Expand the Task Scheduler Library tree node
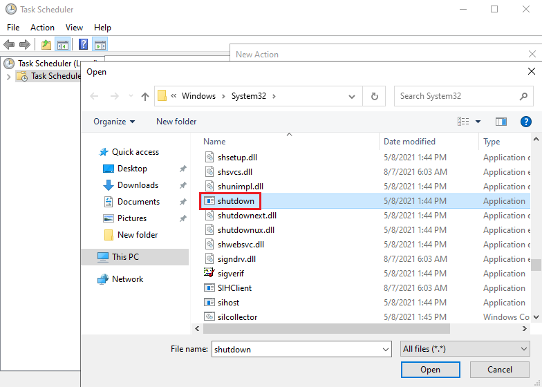This screenshot has height=387, width=542. [8, 76]
